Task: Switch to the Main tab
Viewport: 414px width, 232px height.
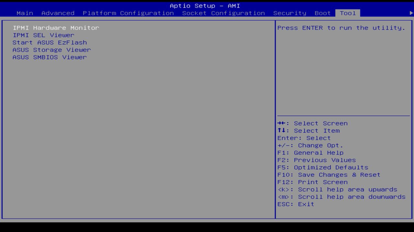Action: click(x=25, y=13)
